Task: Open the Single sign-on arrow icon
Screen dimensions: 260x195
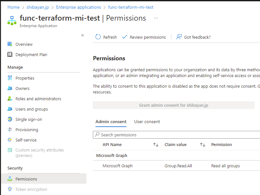Action: tap(10, 119)
